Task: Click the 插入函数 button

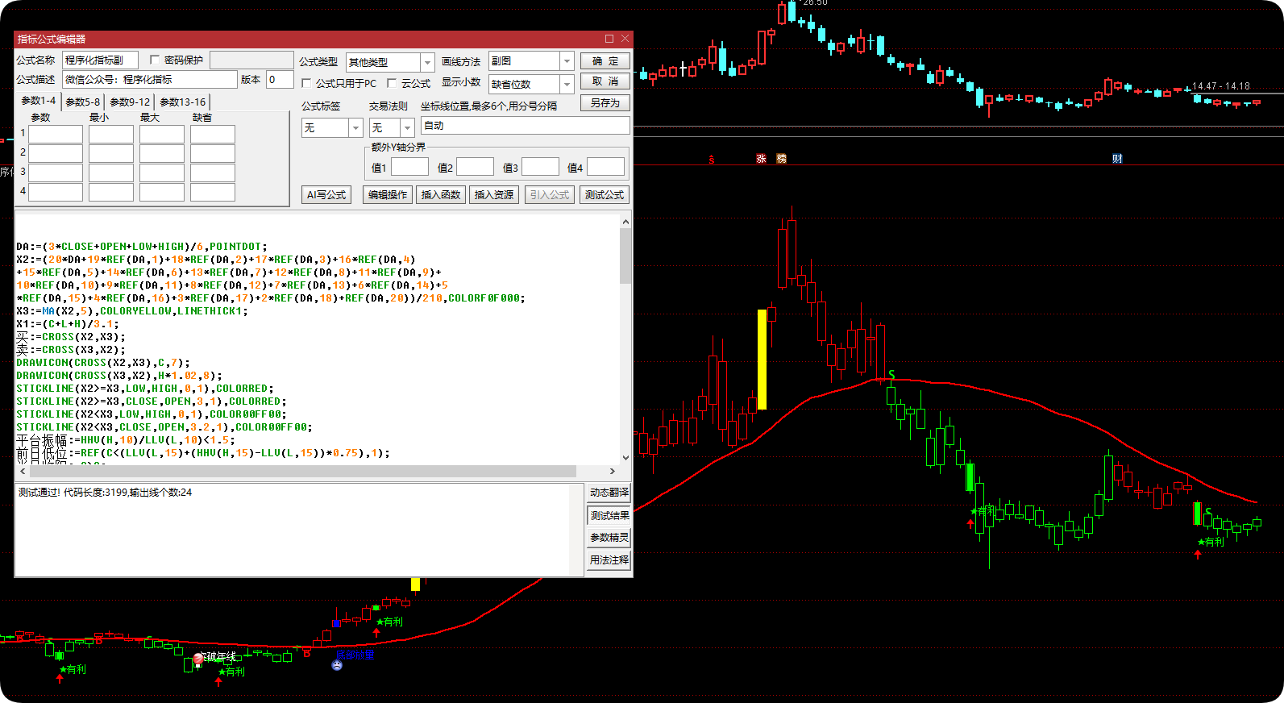Action: point(441,194)
